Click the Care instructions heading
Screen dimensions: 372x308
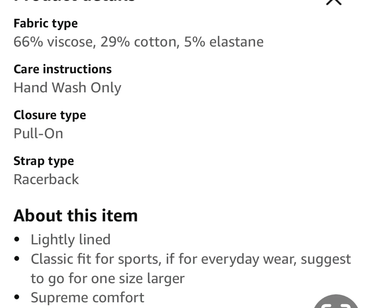pos(63,69)
